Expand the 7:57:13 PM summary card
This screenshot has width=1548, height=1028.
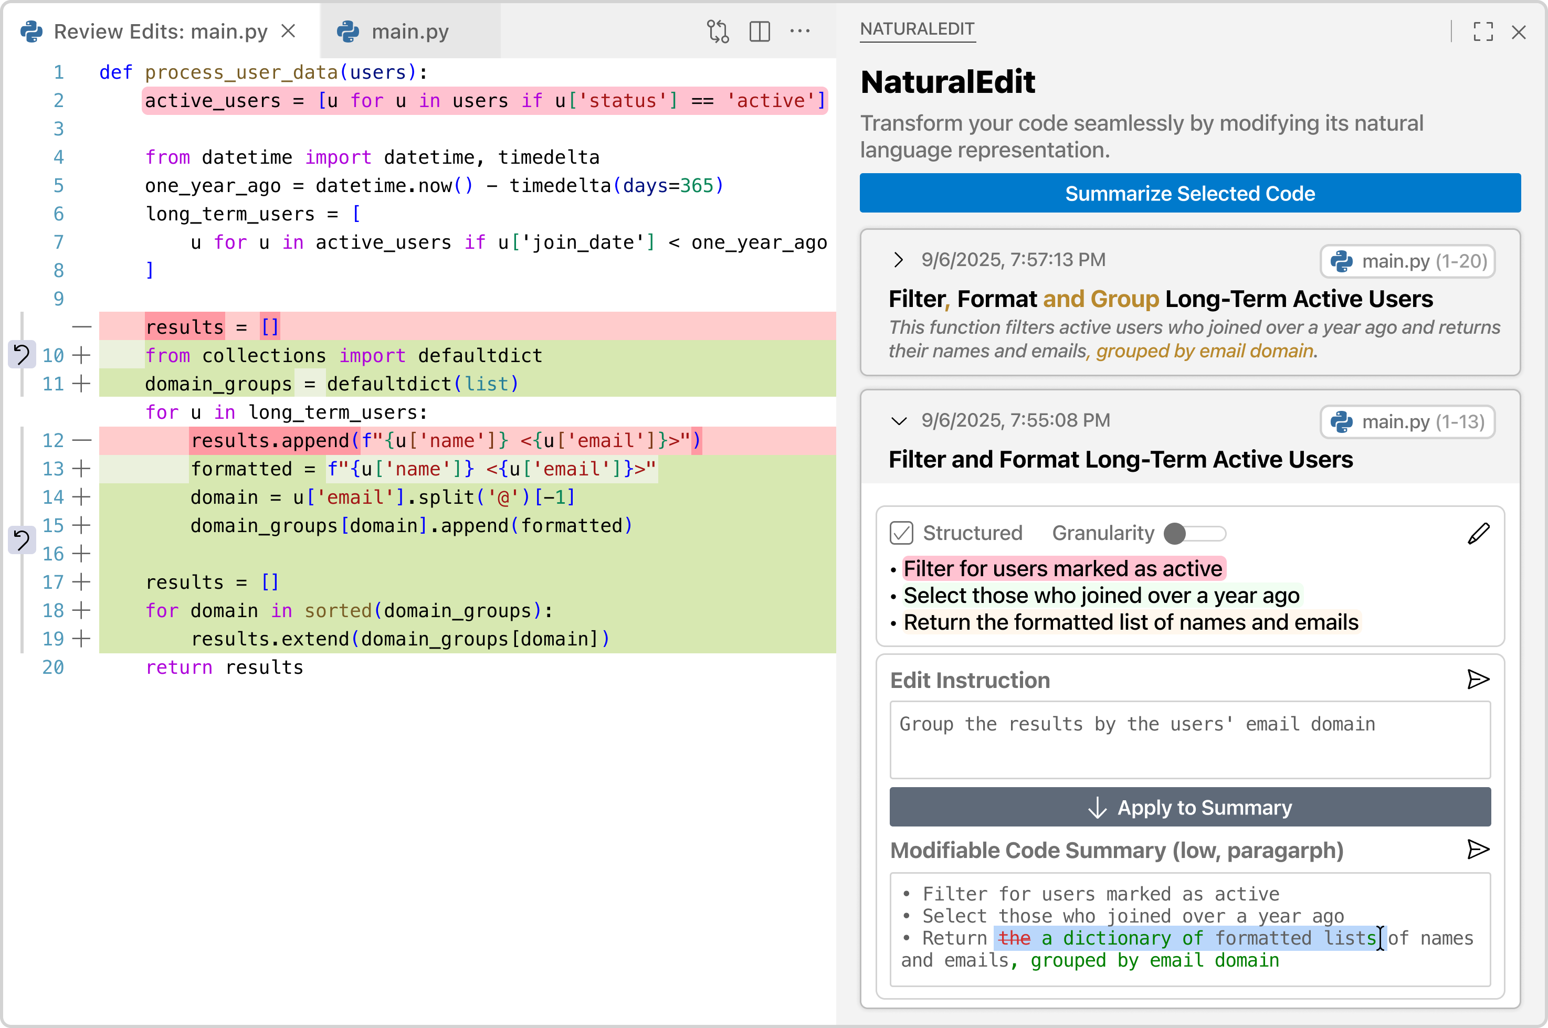point(900,260)
